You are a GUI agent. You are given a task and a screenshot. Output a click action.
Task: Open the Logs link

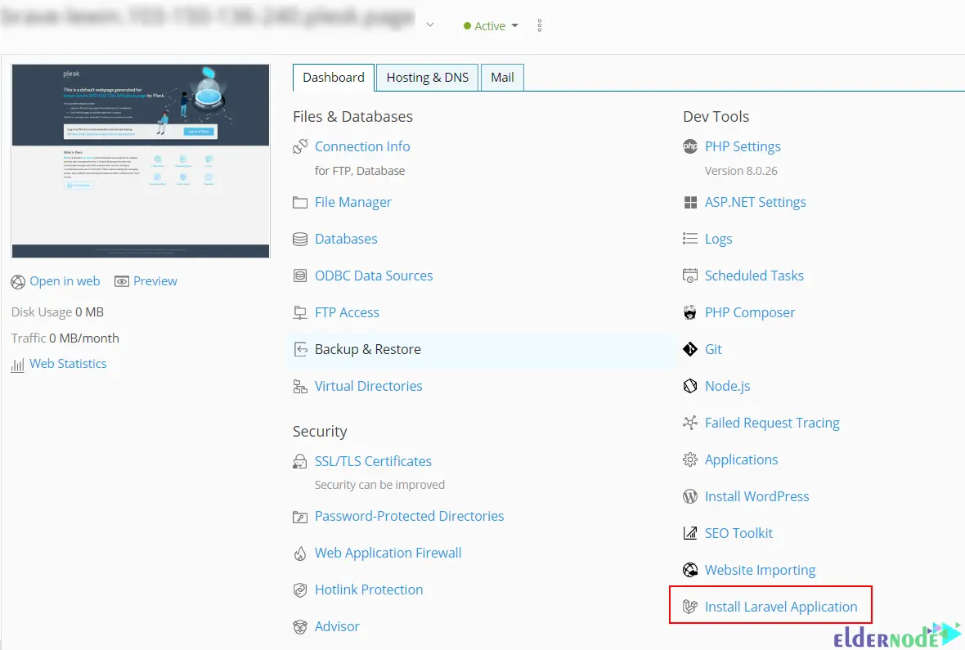[x=718, y=239]
